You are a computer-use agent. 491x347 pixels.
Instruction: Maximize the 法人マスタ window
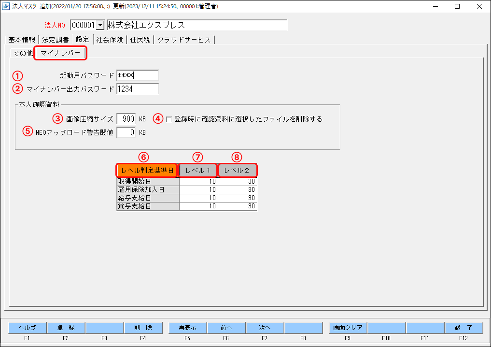coord(457,6)
